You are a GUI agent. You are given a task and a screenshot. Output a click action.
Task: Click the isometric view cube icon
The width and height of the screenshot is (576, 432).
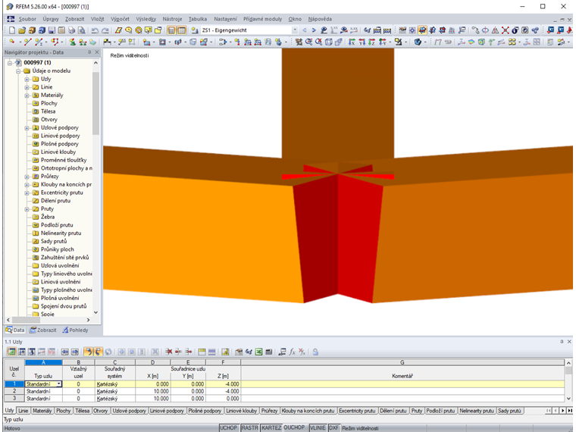click(x=328, y=42)
